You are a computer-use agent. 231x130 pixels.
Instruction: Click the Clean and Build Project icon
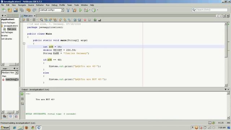point(74,10)
